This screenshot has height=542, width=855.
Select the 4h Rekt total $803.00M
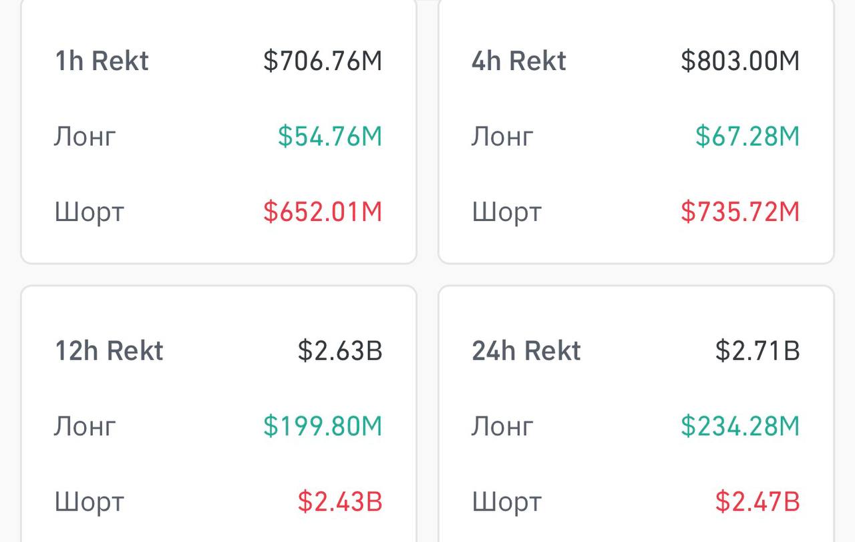pyautogui.click(x=740, y=61)
